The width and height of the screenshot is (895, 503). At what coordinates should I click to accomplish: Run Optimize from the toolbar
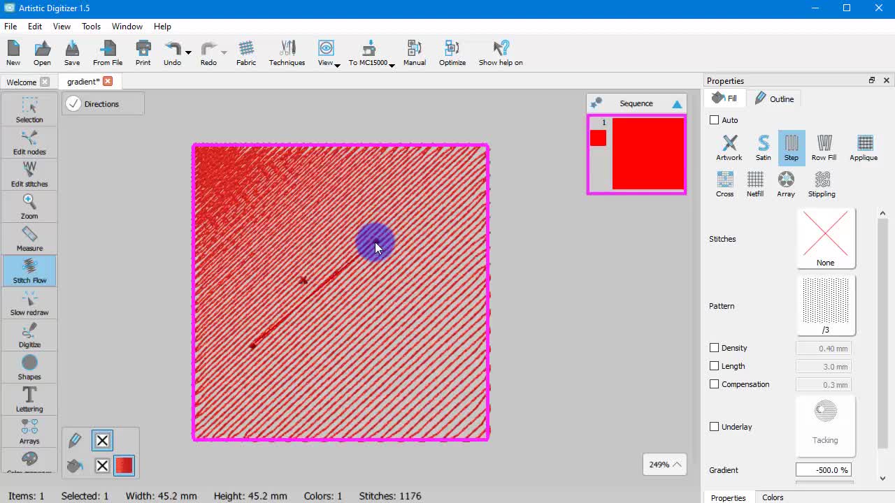[452, 53]
